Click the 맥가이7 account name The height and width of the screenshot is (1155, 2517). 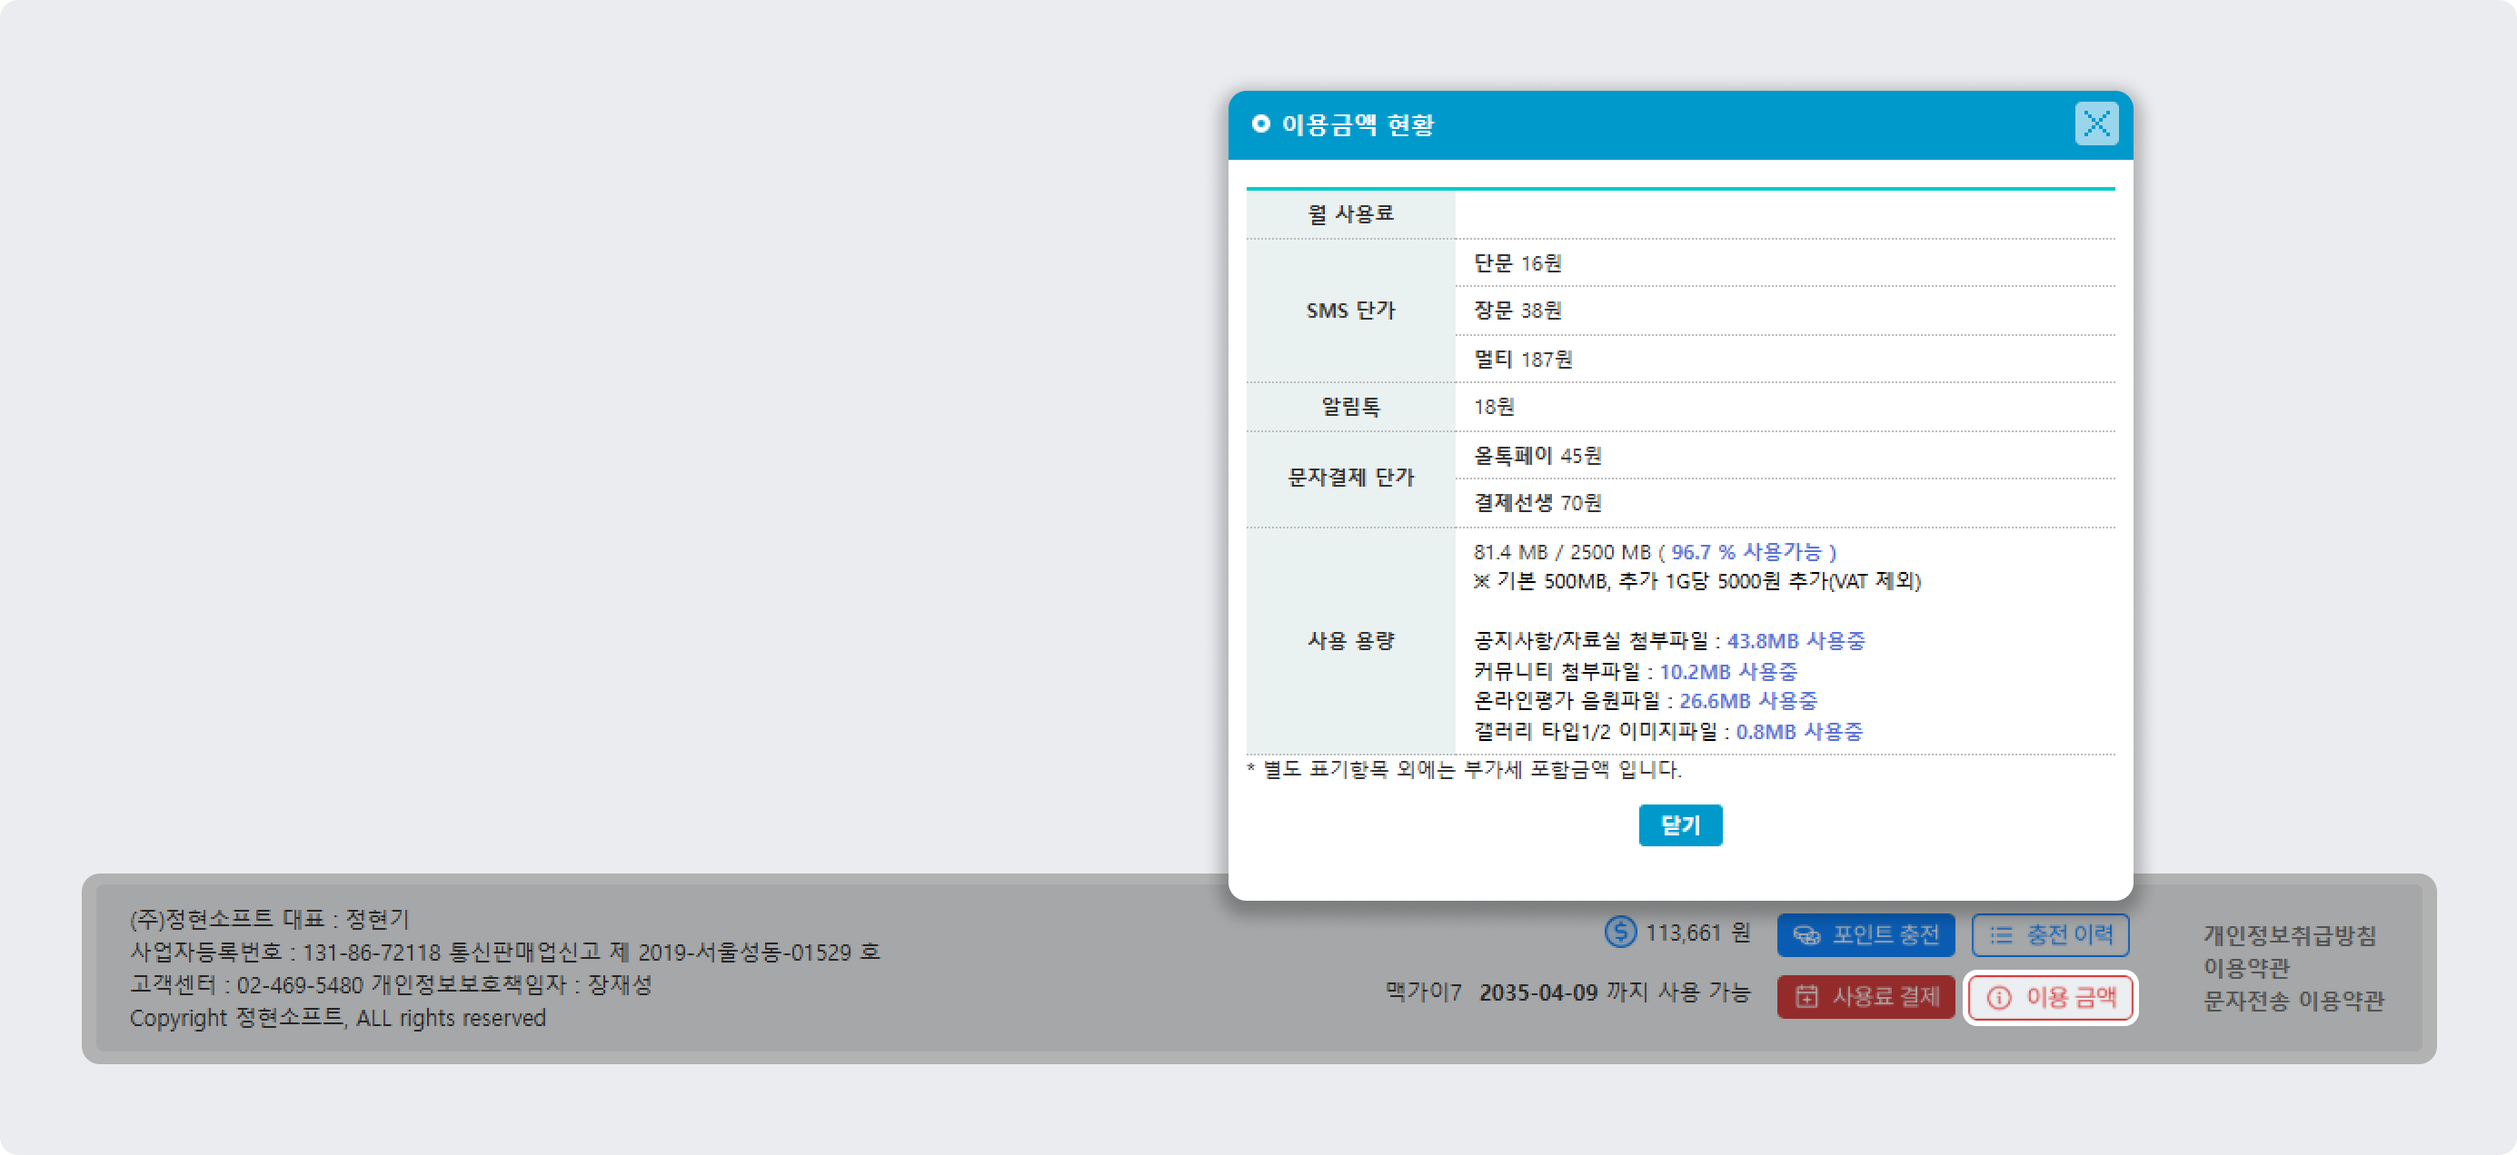click(1423, 993)
